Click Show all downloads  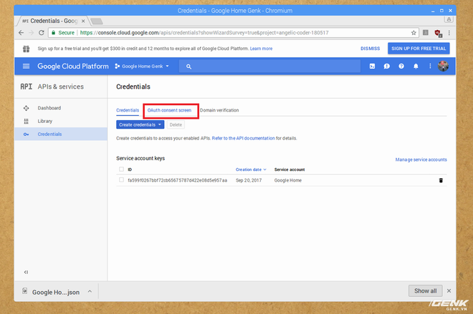pos(425,291)
